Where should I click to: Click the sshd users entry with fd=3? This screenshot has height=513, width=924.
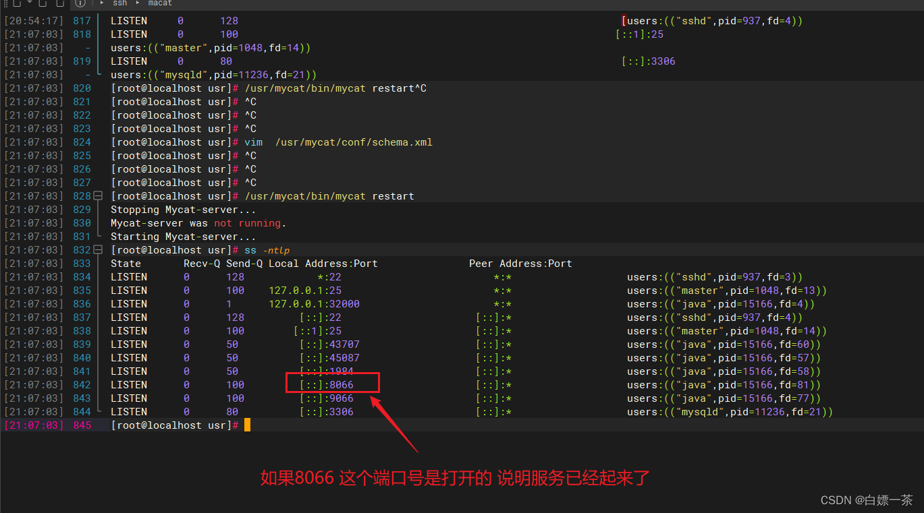pyautogui.click(x=715, y=277)
